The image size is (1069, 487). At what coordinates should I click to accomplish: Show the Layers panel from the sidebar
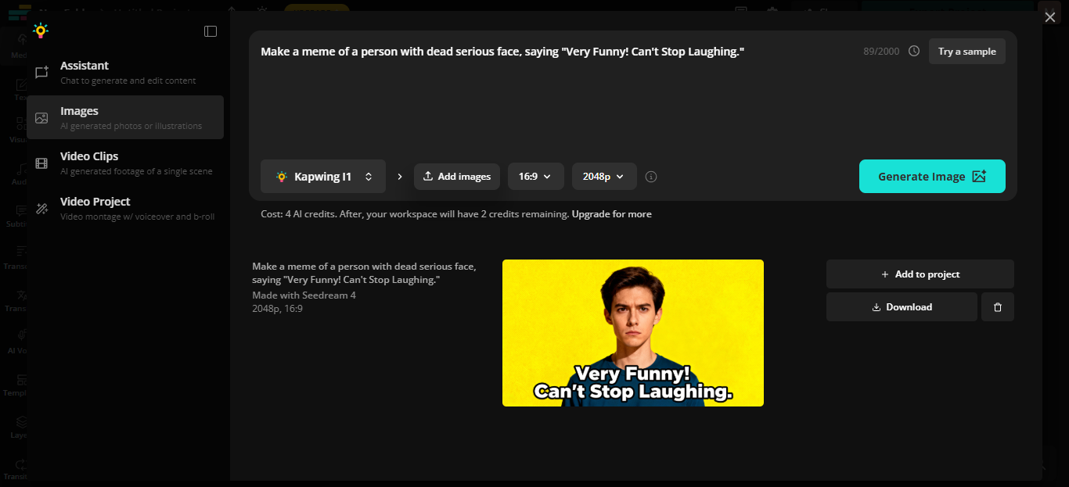[x=17, y=427]
